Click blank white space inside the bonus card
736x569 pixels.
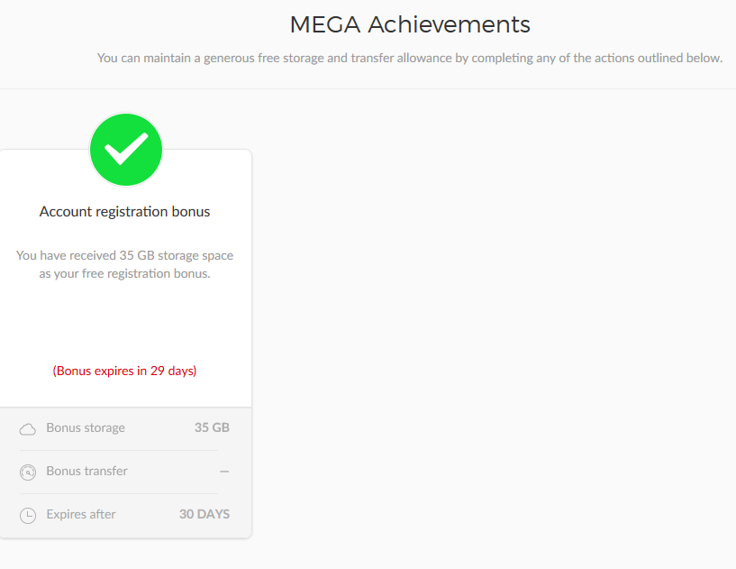click(124, 320)
